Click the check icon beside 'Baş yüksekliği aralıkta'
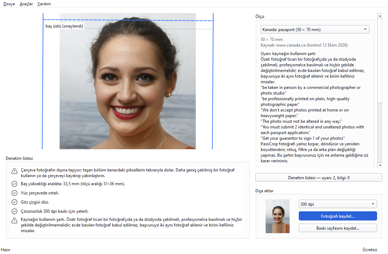Image resolution: width=388 pixels, height=254 pixels. pos(14,184)
